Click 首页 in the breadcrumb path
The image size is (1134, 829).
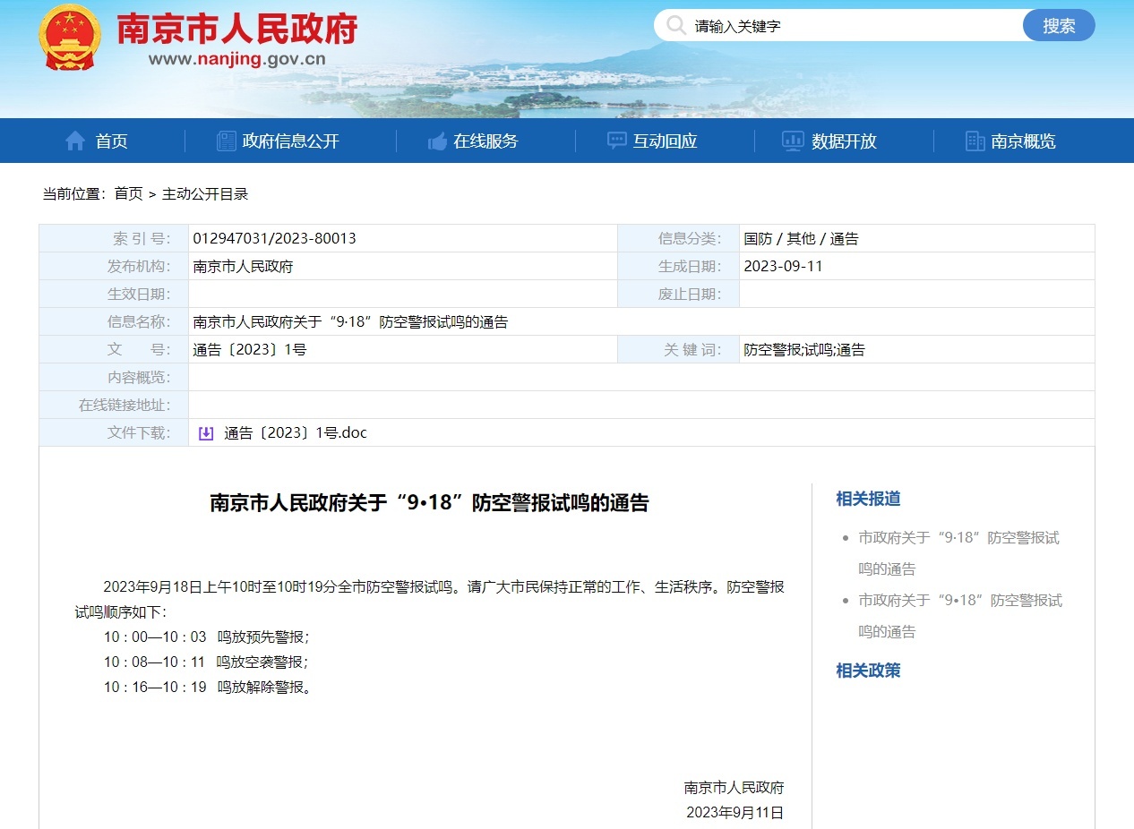tap(128, 193)
